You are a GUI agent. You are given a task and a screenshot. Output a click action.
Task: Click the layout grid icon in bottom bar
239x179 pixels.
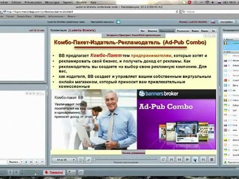point(81,173)
